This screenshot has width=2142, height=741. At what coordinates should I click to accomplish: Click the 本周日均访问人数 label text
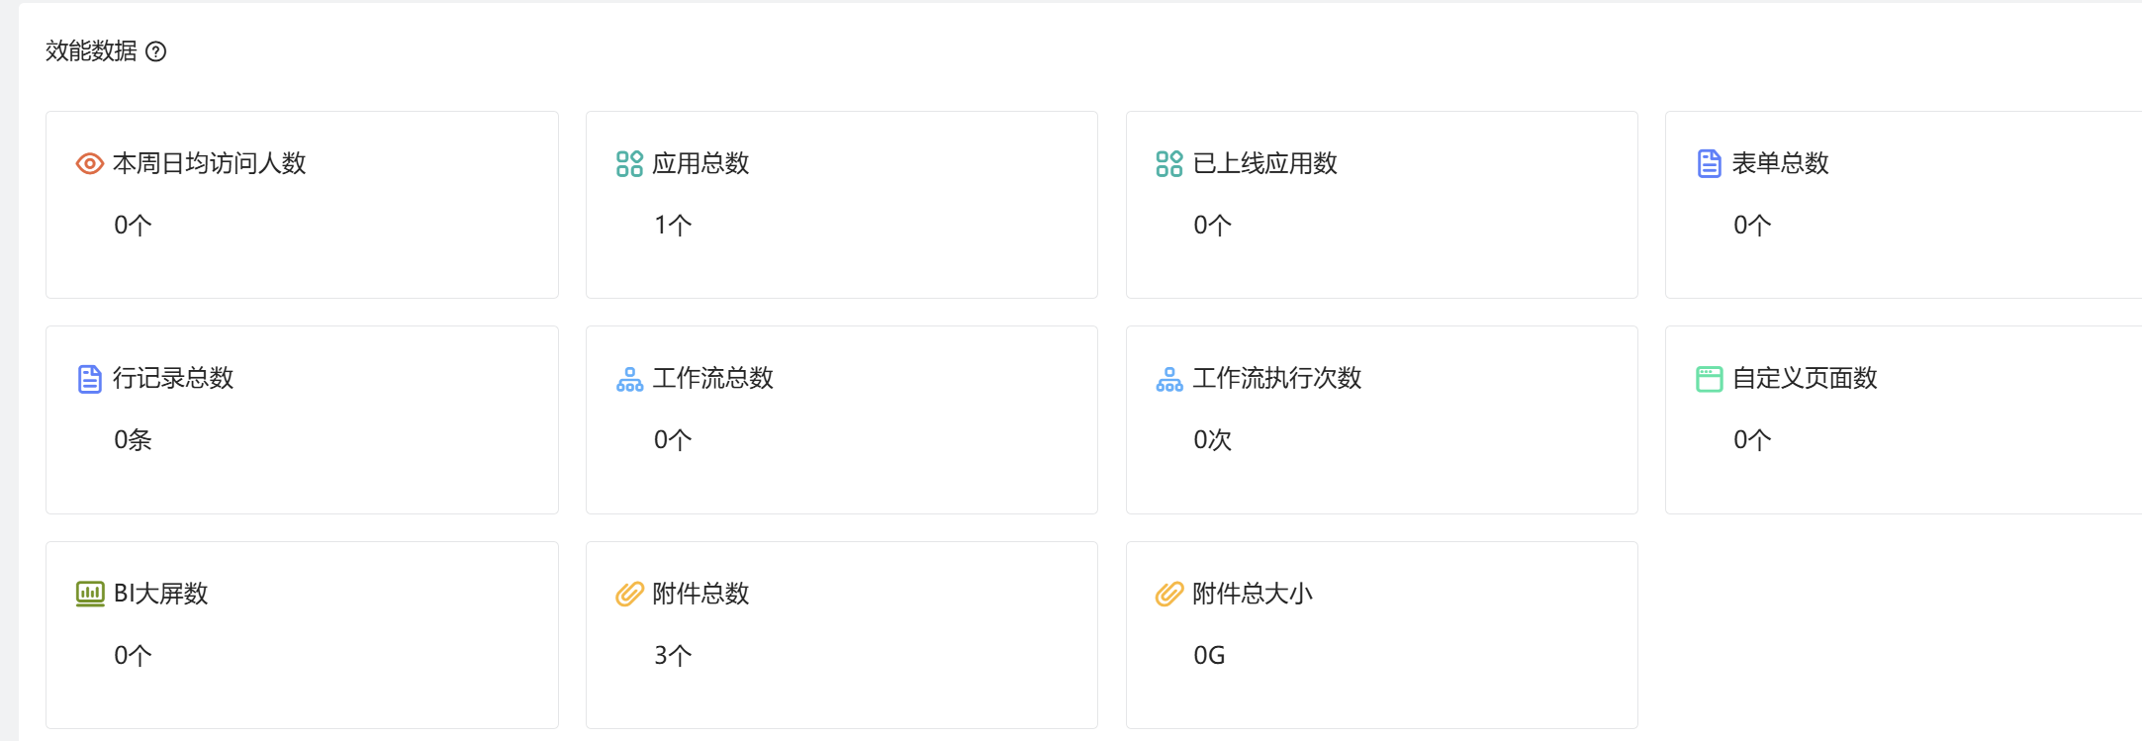point(211,163)
